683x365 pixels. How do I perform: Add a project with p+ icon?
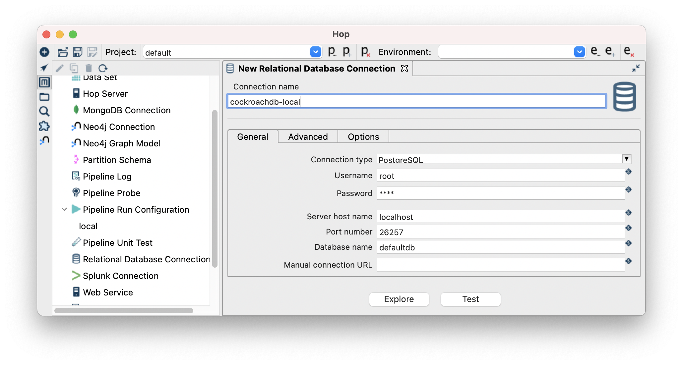(x=347, y=52)
